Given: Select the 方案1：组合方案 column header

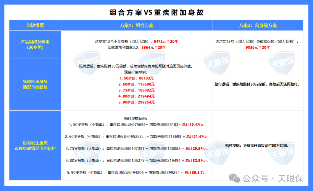Looking at the screenshot, I should 137,25.
